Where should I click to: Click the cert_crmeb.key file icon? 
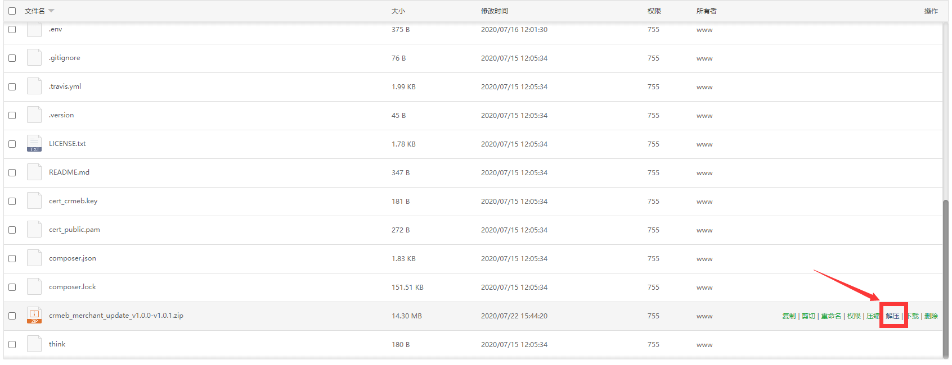click(x=34, y=201)
